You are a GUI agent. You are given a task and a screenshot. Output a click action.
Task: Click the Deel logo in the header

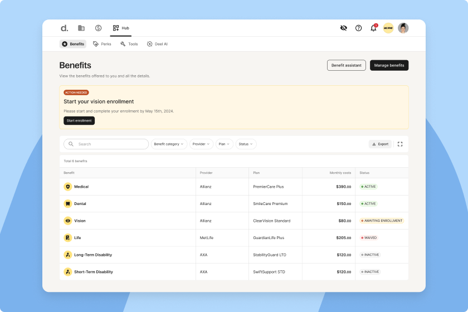[x=64, y=28]
